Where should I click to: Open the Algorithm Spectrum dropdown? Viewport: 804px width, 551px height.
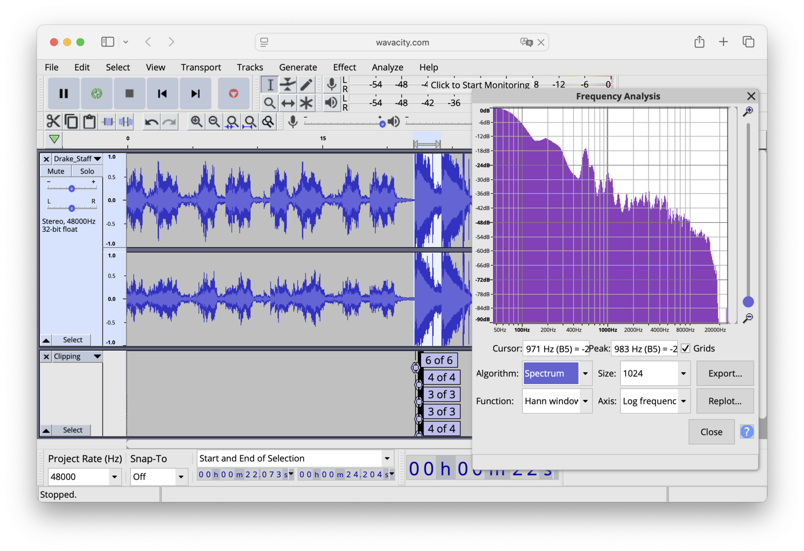pyautogui.click(x=585, y=373)
